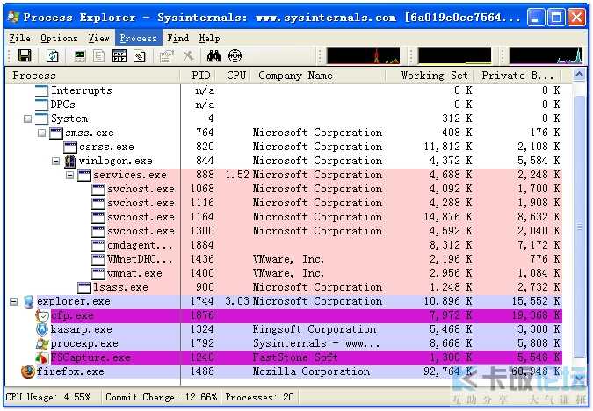This screenshot has width=593, height=411.
Task: Click the scrollbar up arrow
Action: (x=579, y=75)
